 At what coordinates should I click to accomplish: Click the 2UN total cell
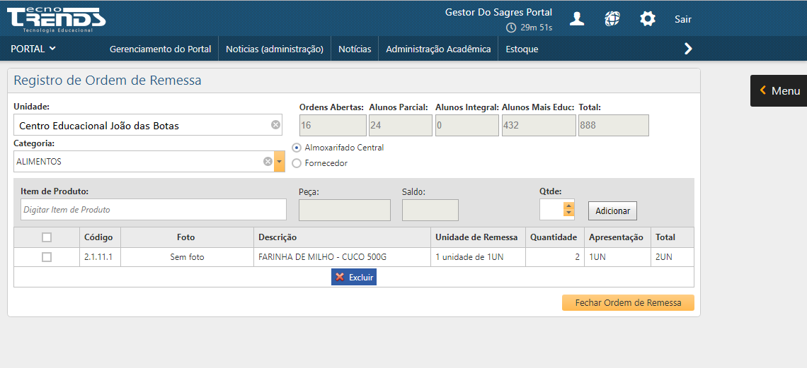tap(672, 257)
